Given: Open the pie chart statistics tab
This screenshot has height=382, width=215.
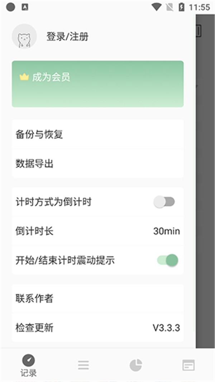Looking at the screenshot, I should 135,365.
